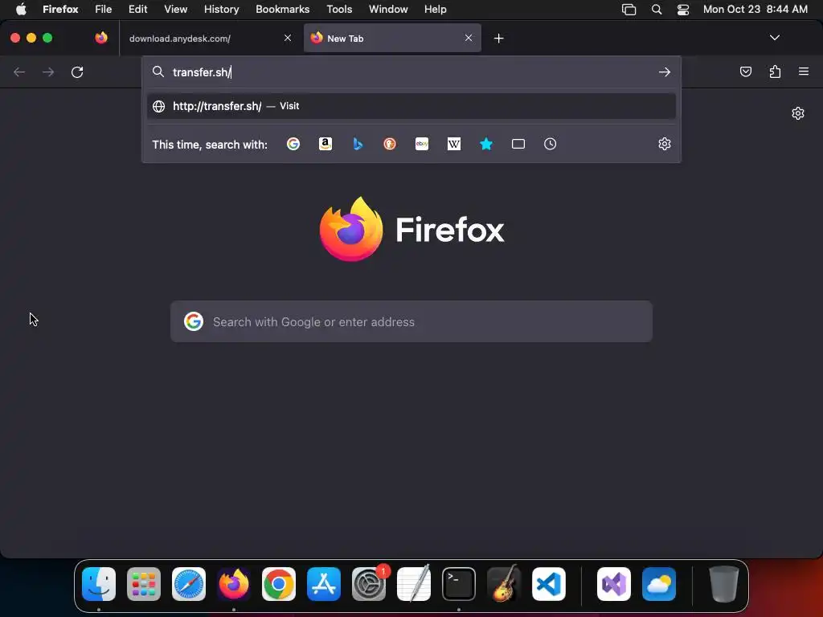Image resolution: width=823 pixels, height=617 pixels.
Task: Search with Bing engine icon
Action: [x=358, y=144]
